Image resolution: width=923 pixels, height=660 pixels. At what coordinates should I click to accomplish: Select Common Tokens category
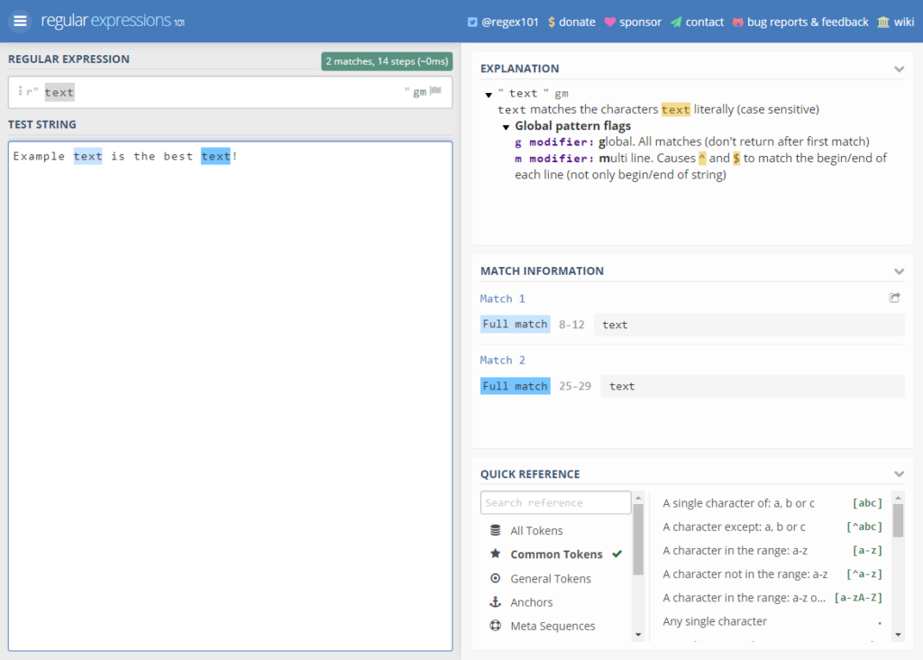(x=556, y=554)
